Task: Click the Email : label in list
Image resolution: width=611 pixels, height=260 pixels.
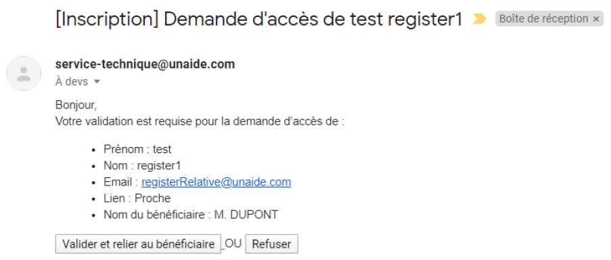Action: click(121, 182)
